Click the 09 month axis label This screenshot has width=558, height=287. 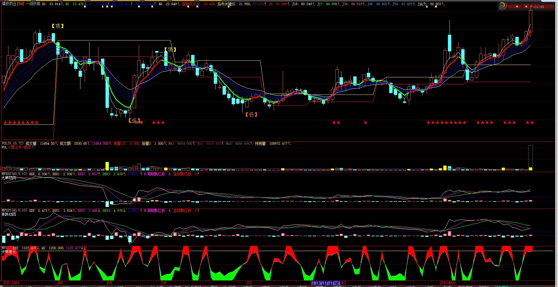click(110, 283)
